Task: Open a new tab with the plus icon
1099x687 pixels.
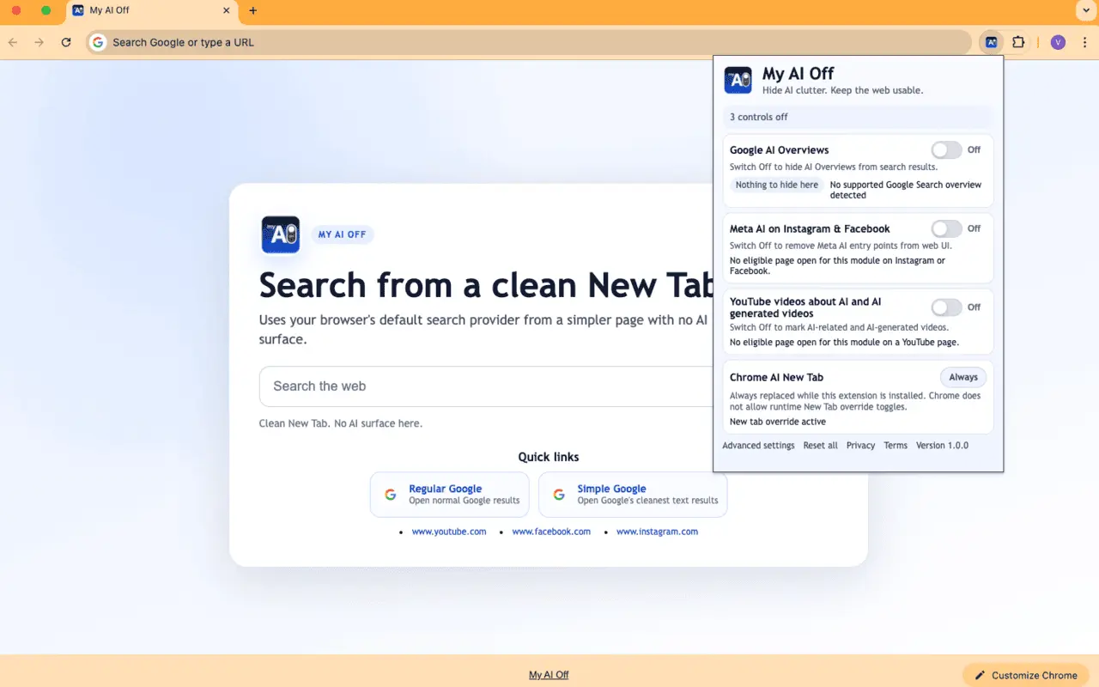Action: pos(252,11)
